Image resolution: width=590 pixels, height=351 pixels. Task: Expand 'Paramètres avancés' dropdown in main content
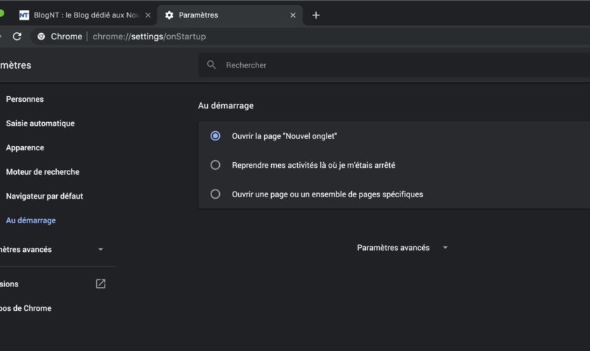tap(445, 248)
